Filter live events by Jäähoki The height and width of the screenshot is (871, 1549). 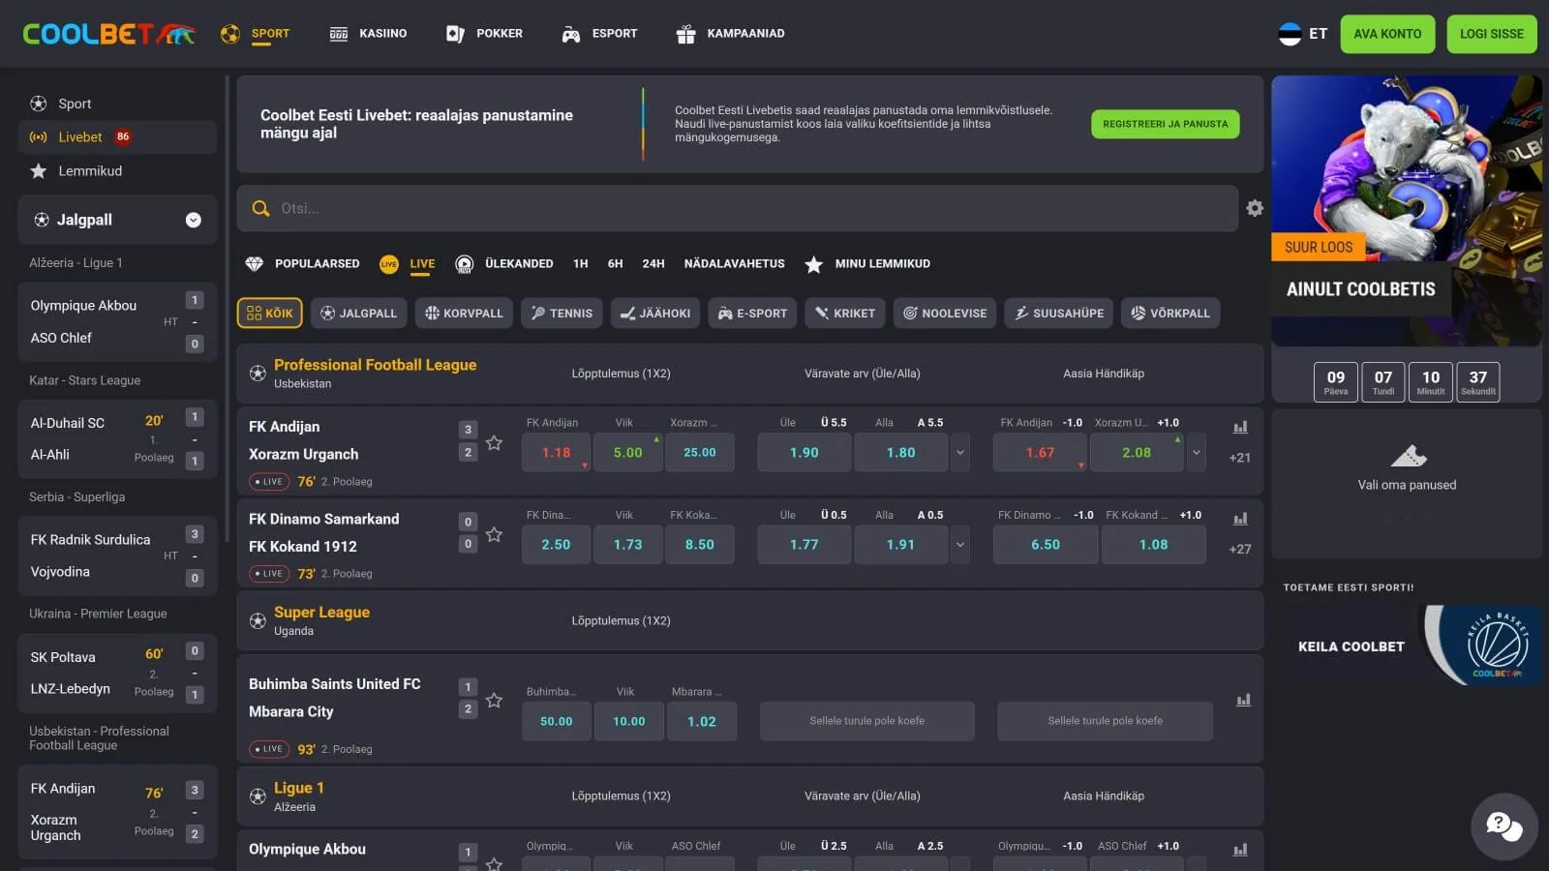tap(655, 314)
